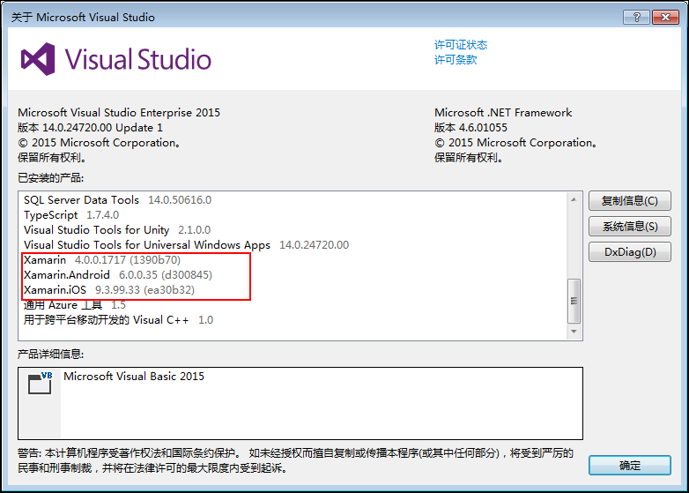Click the 关于 Microsoft Visual Studio title text

(x=83, y=17)
